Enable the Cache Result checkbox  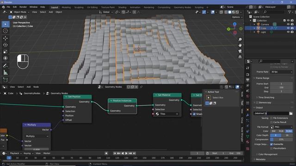click(271, 122)
